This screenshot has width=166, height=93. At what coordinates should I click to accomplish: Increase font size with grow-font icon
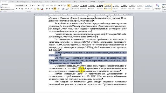(x=33, y=5)
